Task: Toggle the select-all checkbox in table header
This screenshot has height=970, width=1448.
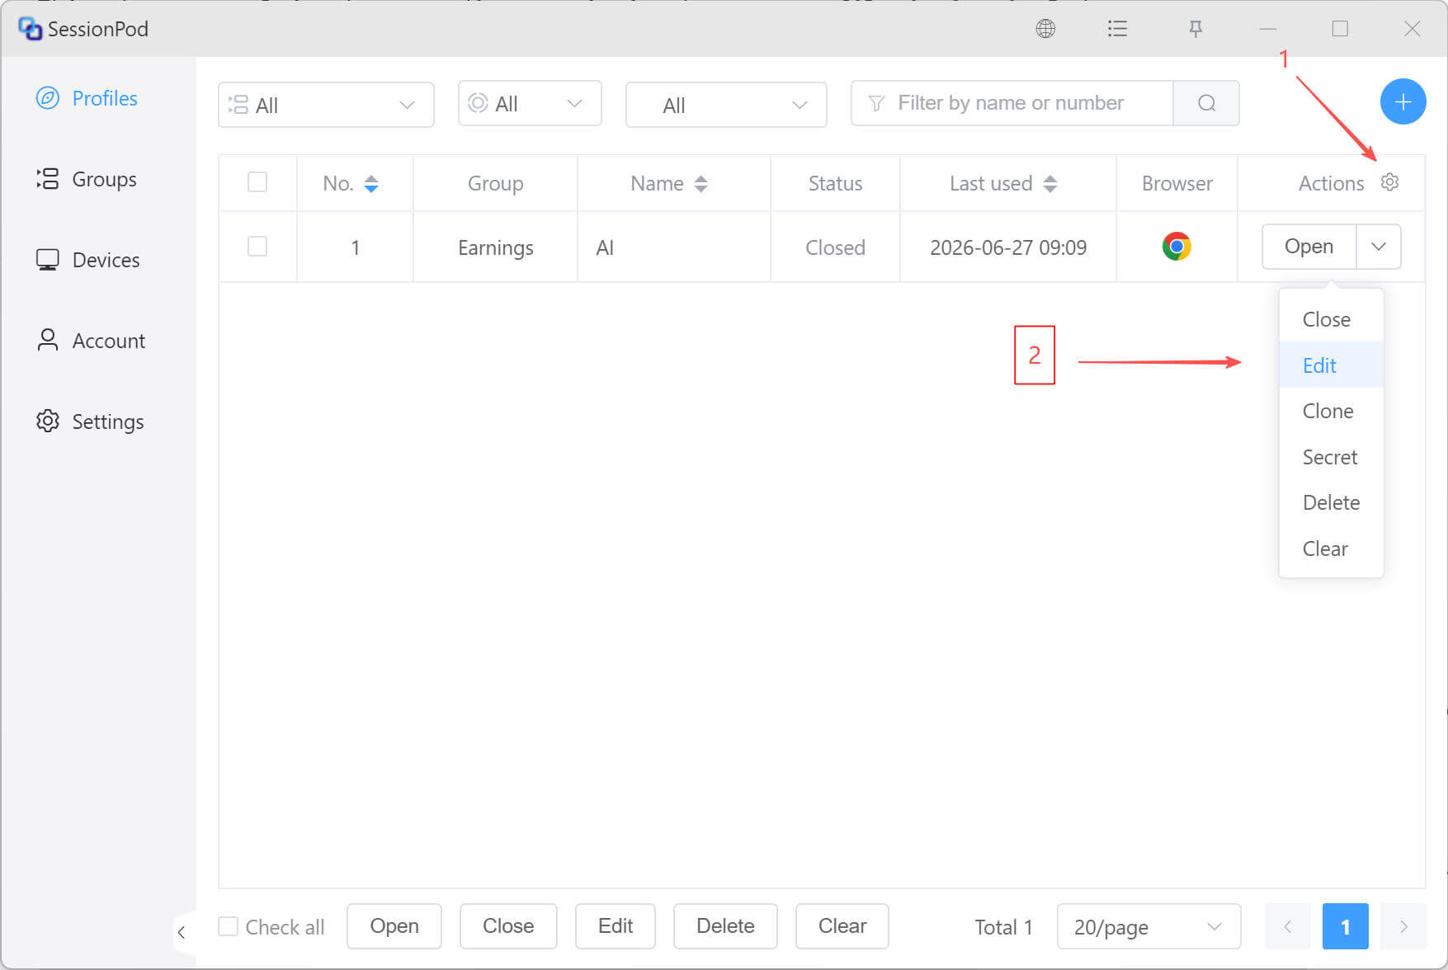Action: 257,181
